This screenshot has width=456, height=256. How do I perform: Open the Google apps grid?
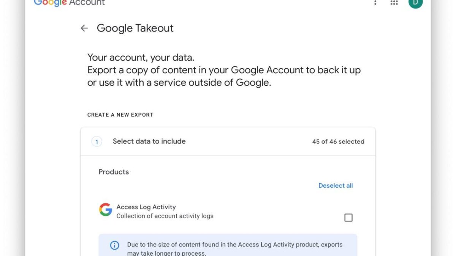(x=394, y=3)
